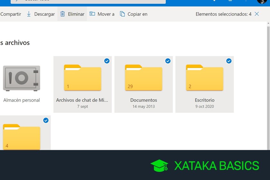Screen dimensions: 270x180
Task: Click the '14 may 2013' date under Documentos
Action: pos(144,106)
